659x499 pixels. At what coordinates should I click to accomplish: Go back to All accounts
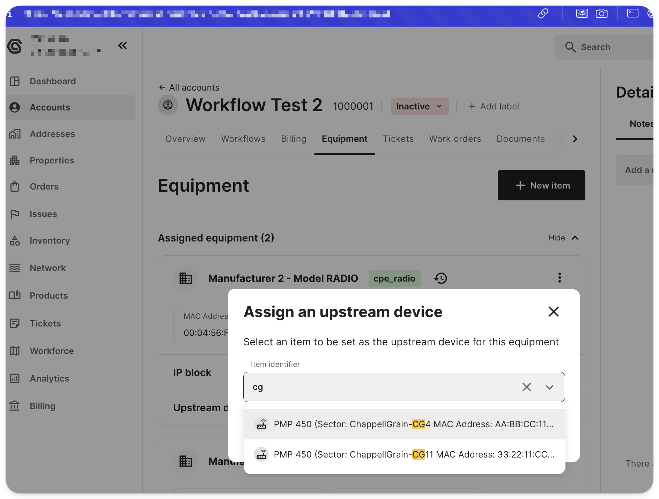(x=189, y=87)
